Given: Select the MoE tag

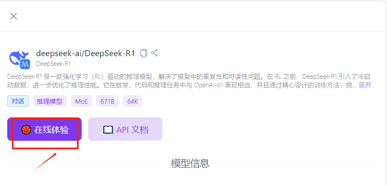Looking at the screenshot, I should pyautogui.click(x=82, y=101).
